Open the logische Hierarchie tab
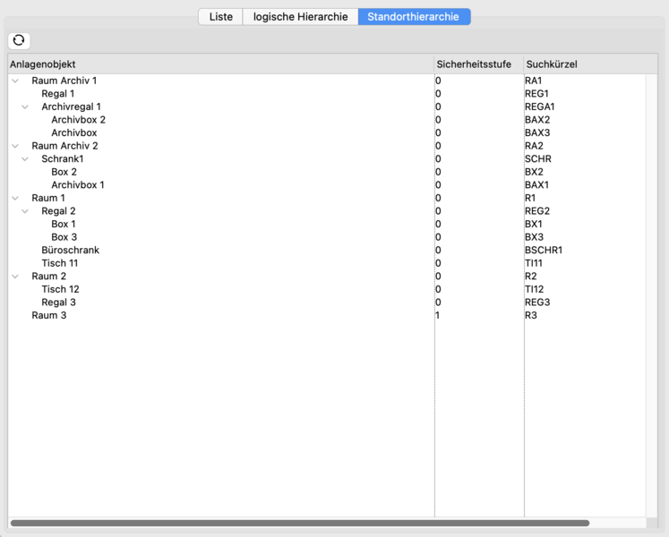Screen dimensions: 669x537 tap(300, 17)
